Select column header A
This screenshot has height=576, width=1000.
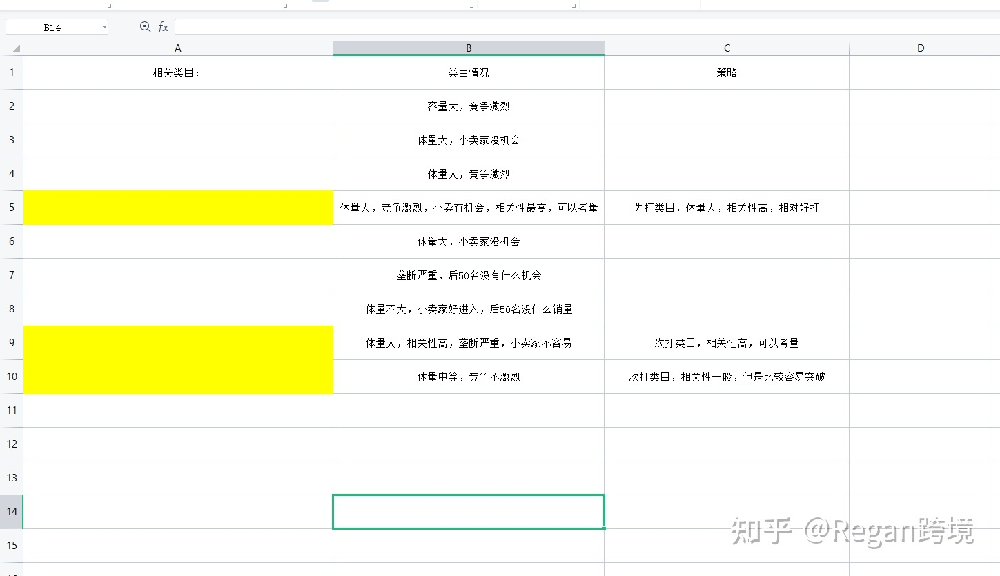[177, 48]
